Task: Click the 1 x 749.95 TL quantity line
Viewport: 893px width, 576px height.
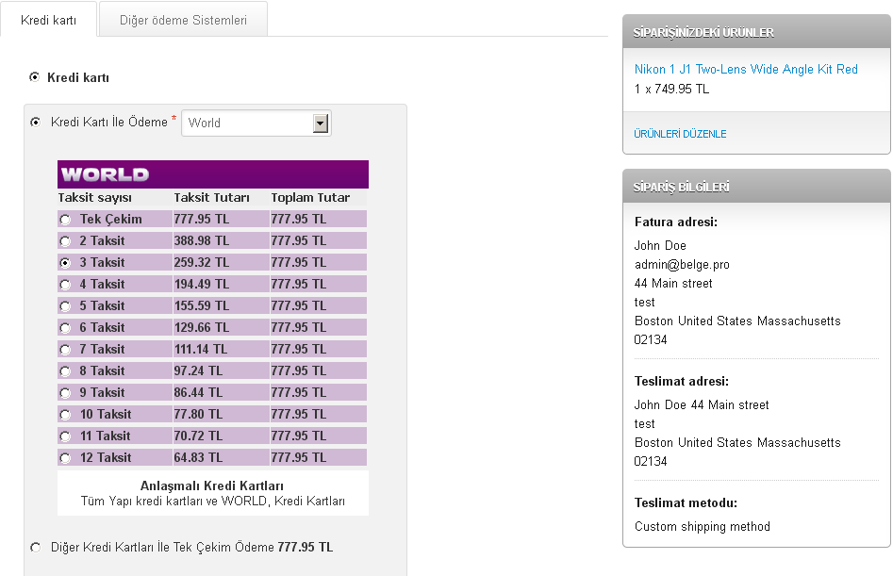Action: coord(671,89)
